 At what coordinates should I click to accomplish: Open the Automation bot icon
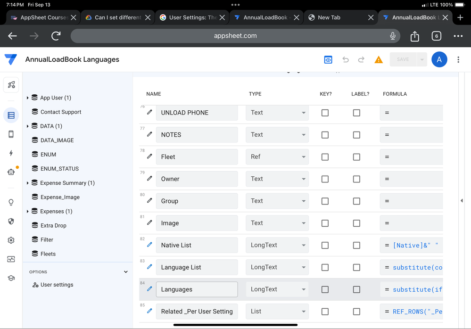11,172
